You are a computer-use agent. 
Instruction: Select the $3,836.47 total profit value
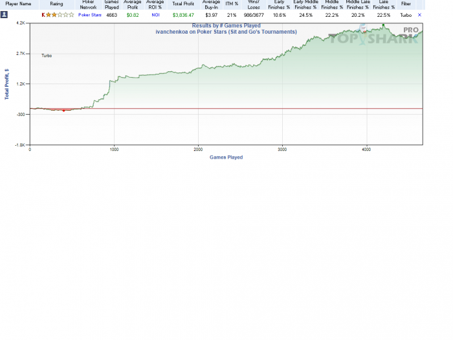click(183, 15)
